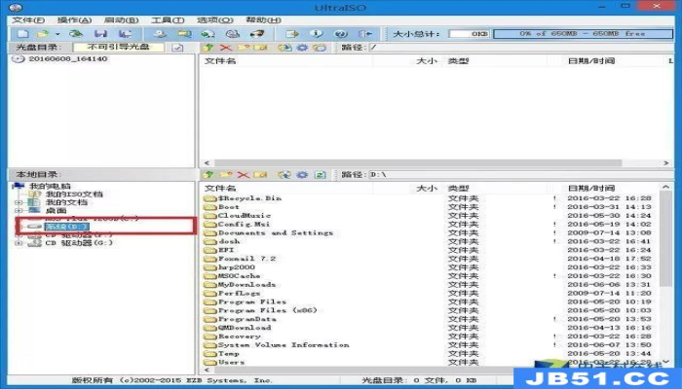Click the lower pane's 路径 field showing D:\
The image size is (682, 389).
coord(521,174)
